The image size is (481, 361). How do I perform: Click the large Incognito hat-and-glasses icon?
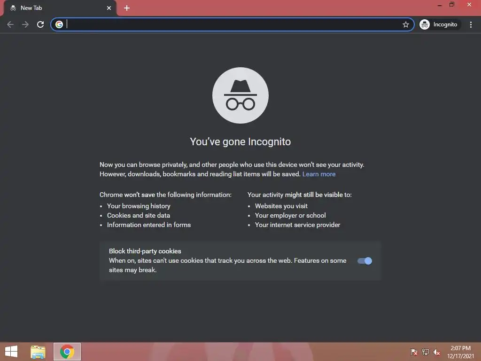[240, 95]
